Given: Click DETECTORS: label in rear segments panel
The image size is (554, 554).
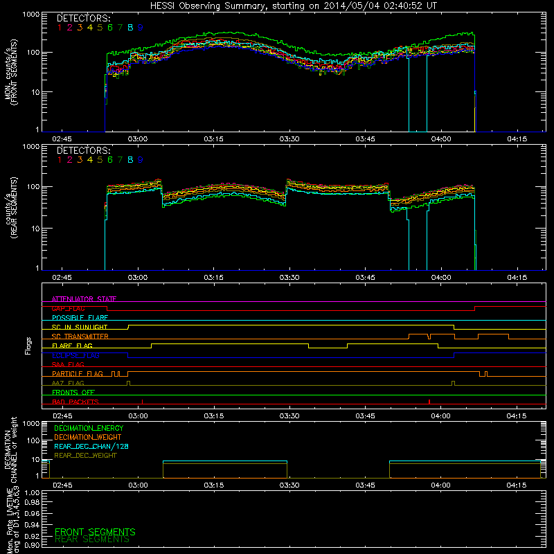Looking at the screenshot, I should (x=83, y=150).
